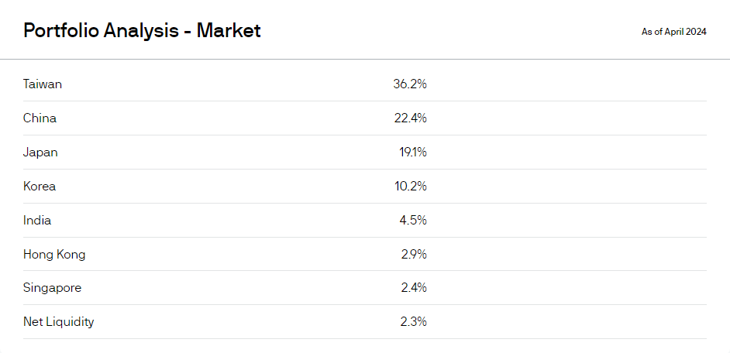Select the Net Liquidity row label
Viewport: 730px width, 353px height.
59,322
